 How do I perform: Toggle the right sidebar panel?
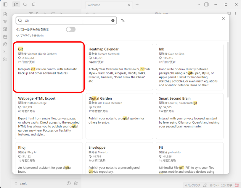206,4
